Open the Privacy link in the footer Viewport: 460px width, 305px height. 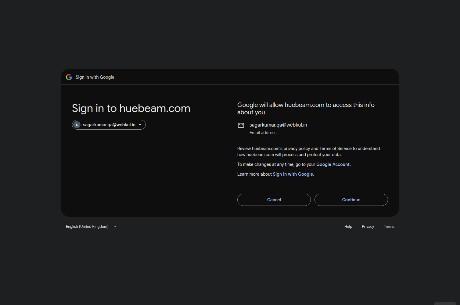pos(368,227)
